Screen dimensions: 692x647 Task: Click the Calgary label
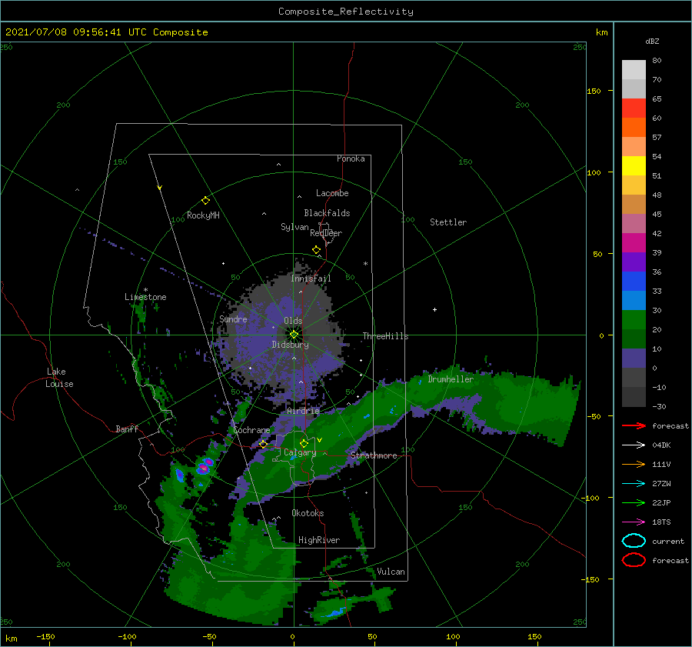tap(300, 452)
